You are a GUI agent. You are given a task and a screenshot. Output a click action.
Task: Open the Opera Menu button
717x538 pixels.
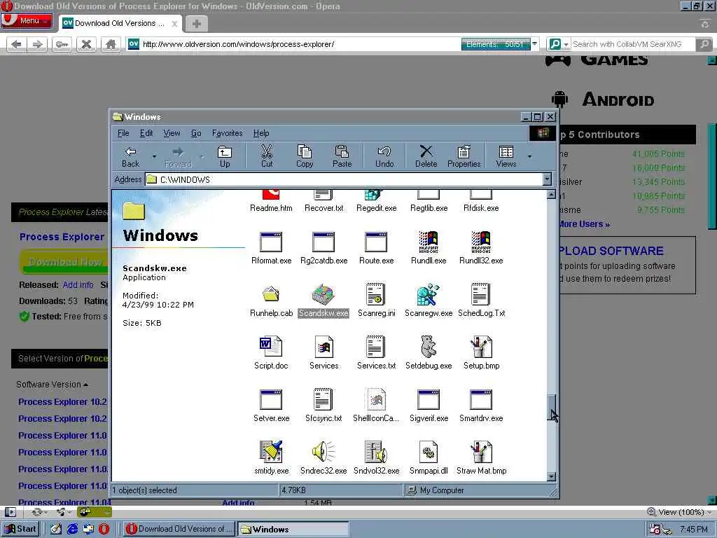pos(26,21)
